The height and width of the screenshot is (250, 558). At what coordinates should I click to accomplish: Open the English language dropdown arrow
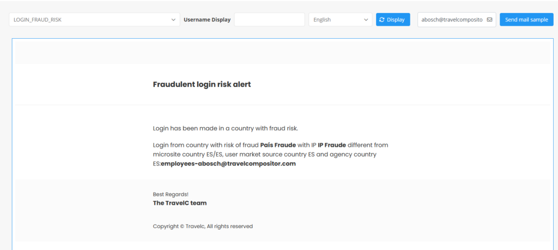366,20
